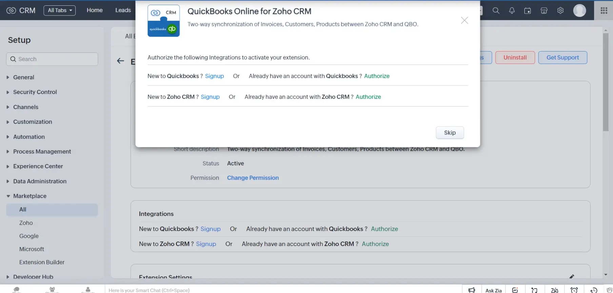
Task: Collapse the Marketplace section
Action: point(30,196)
